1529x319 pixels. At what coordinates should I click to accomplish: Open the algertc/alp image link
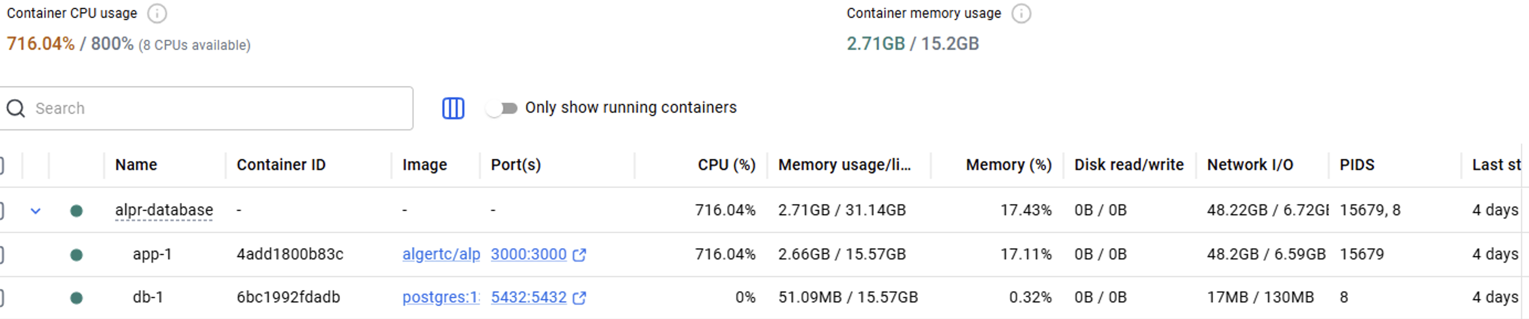[x=441, y=254]
